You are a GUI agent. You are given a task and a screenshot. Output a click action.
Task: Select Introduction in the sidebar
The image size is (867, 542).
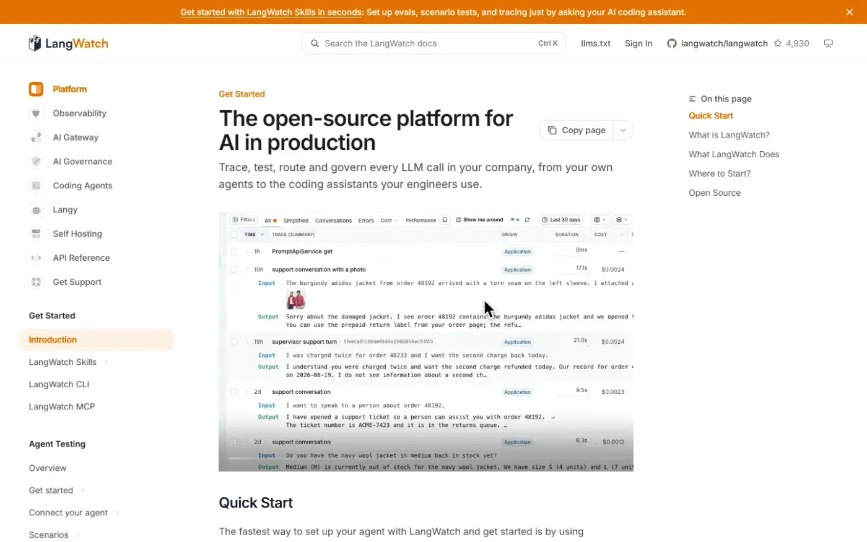pyautogui.click(x=96, y=339)
